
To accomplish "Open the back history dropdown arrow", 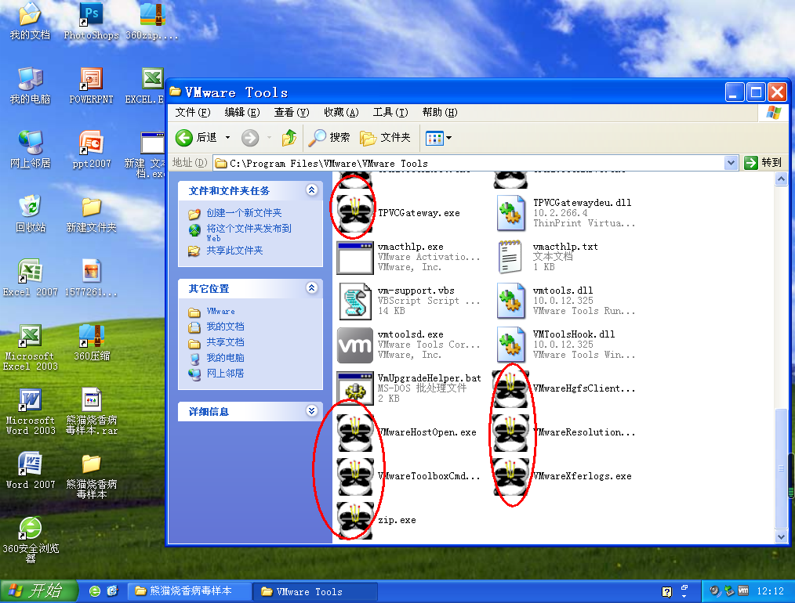I will (228, 138).
